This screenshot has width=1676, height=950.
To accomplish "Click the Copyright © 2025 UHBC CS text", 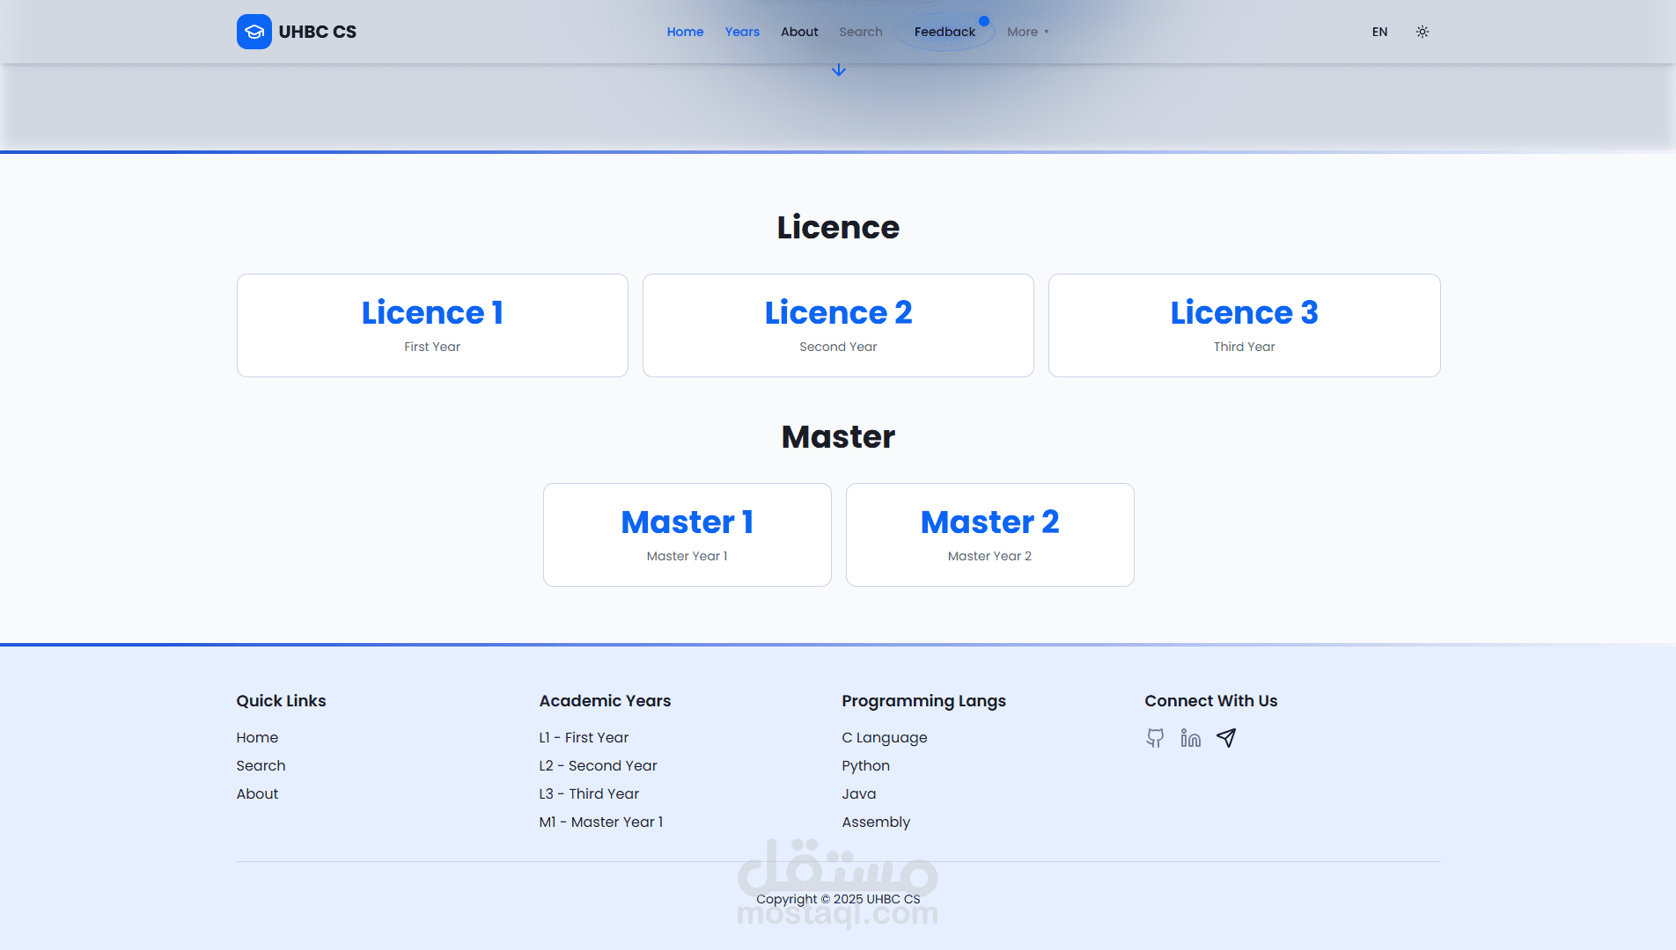I will pos(838,899).
